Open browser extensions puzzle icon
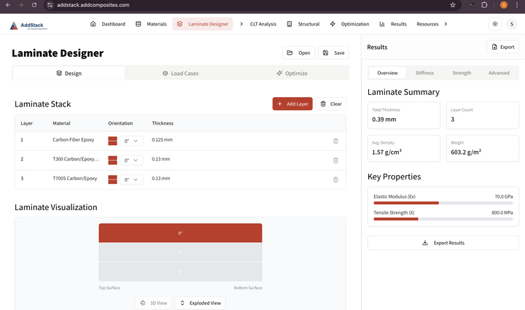Screen dimensions: 525x310 484,5
